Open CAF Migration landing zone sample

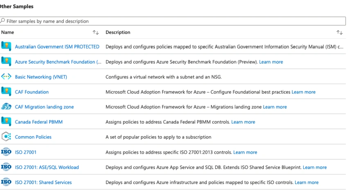click(44, 107)
